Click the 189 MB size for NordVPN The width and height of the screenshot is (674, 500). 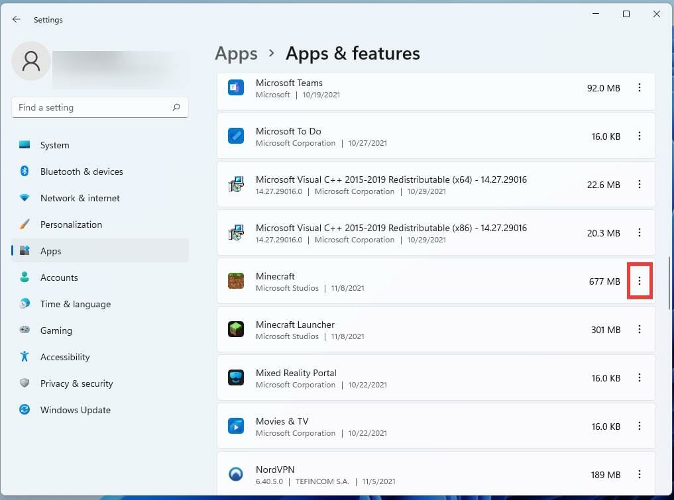point(605,475)
